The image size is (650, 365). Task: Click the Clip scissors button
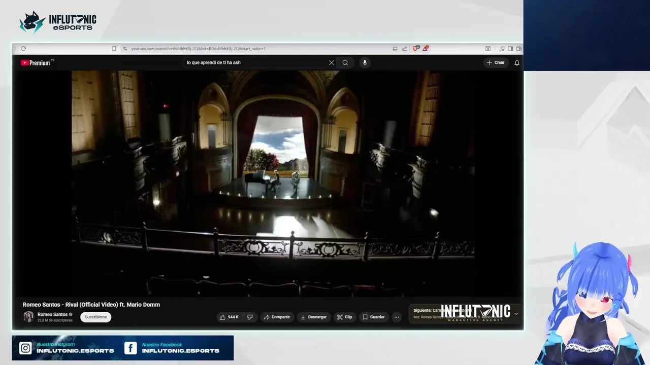point(344,317)
